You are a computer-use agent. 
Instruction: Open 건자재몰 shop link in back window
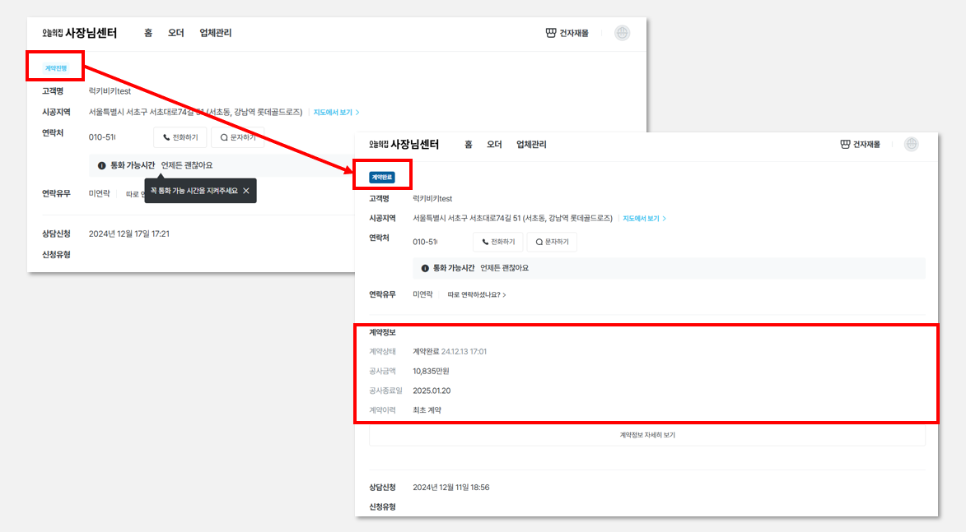[567, 33]
